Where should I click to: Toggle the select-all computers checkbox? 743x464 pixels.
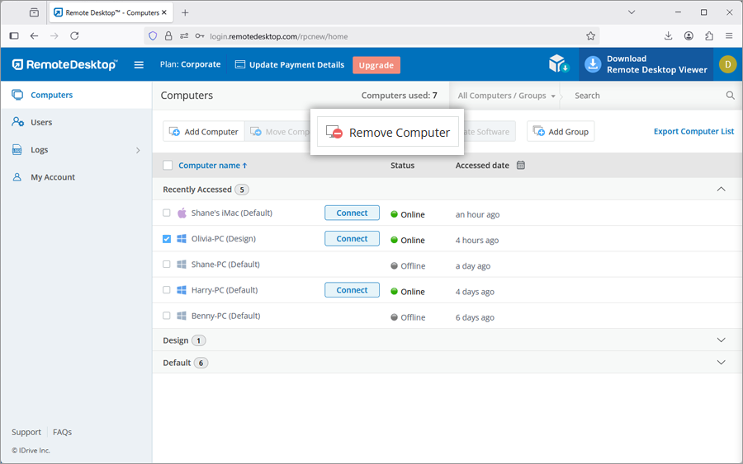(168, 165)
